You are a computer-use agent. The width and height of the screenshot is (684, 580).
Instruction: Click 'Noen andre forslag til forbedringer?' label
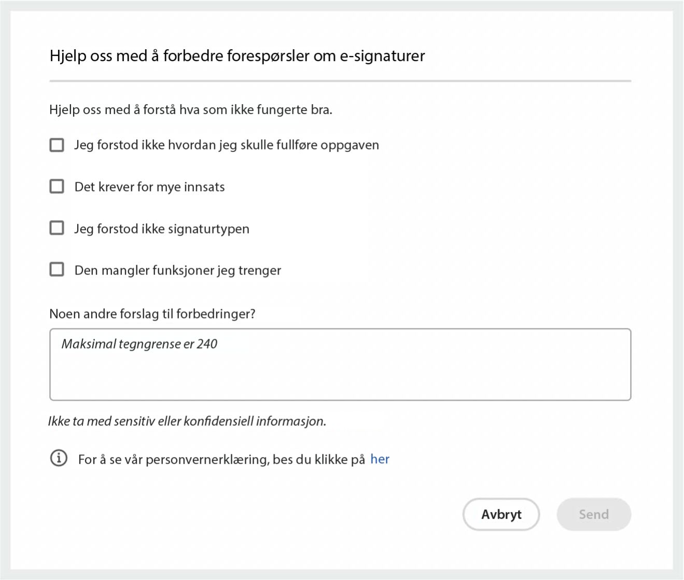(152, 313)
